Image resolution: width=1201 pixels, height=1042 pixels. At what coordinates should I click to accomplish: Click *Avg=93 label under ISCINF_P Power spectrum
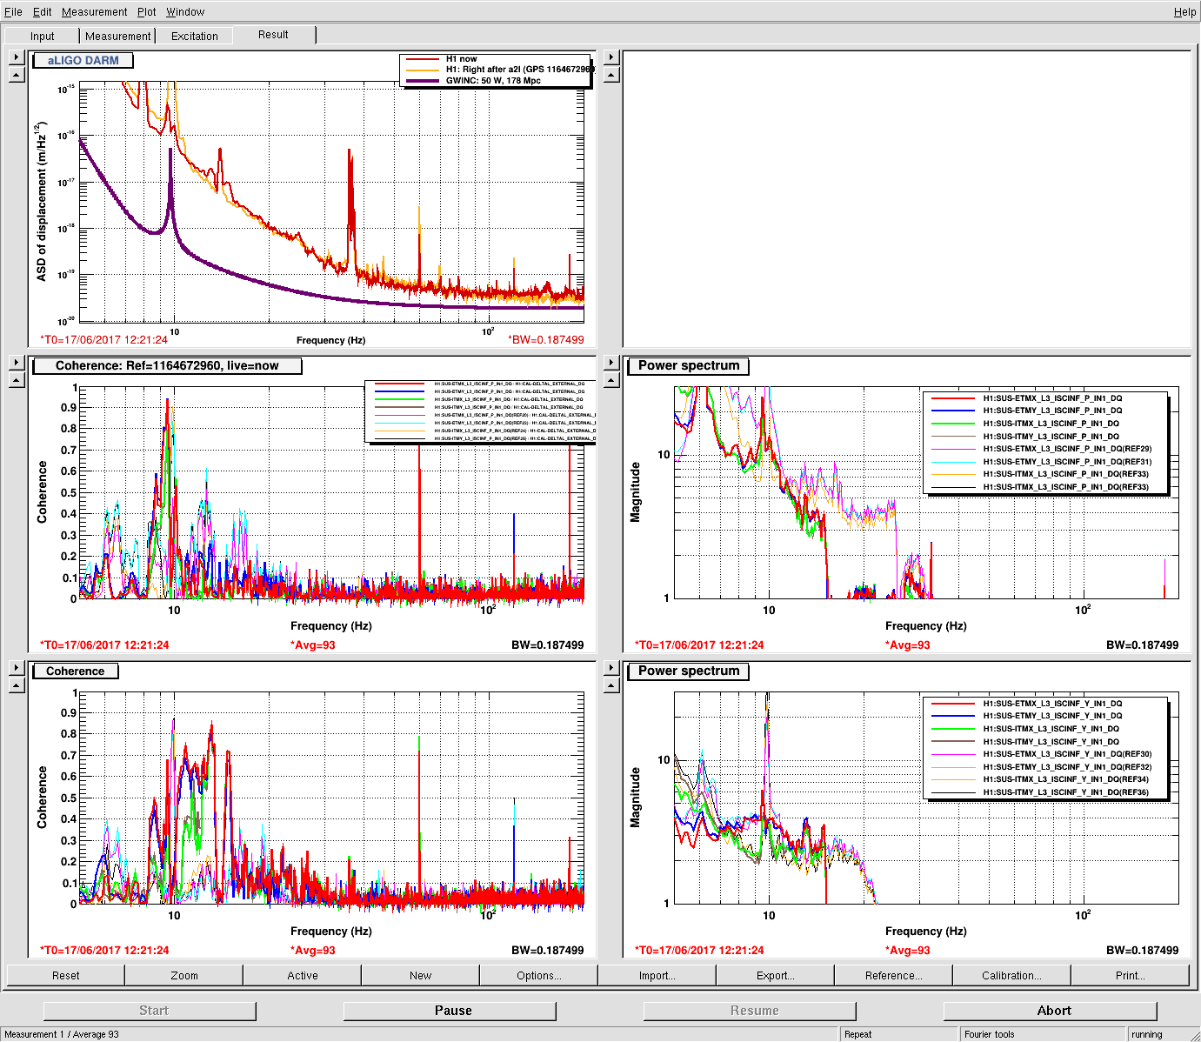(x=907, y=645)
